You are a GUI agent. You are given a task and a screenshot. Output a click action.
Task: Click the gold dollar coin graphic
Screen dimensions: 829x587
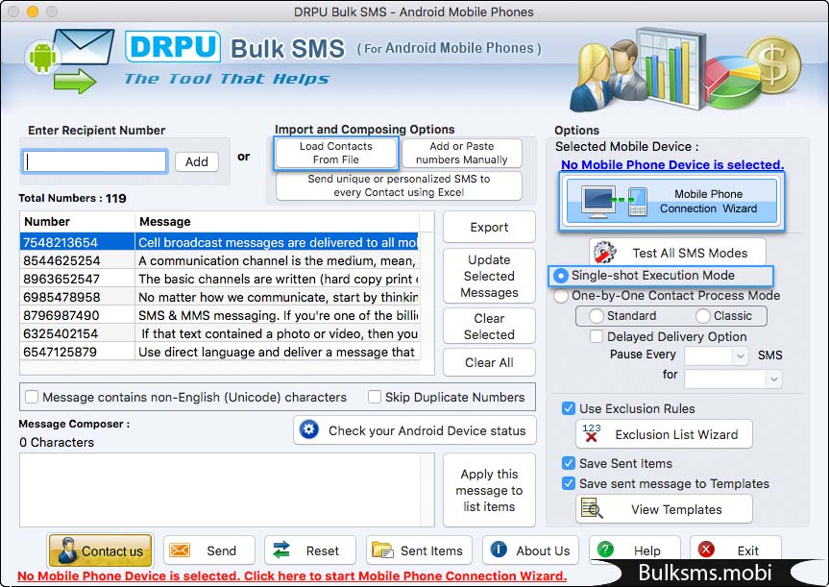(773, 65)
